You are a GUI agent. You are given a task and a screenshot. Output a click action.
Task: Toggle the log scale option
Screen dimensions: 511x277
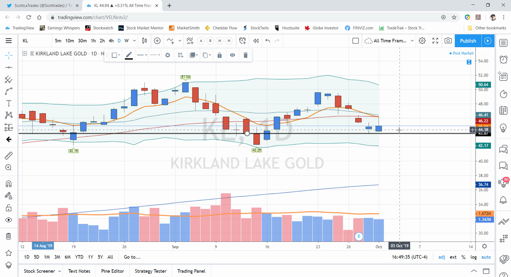(473, 257)
